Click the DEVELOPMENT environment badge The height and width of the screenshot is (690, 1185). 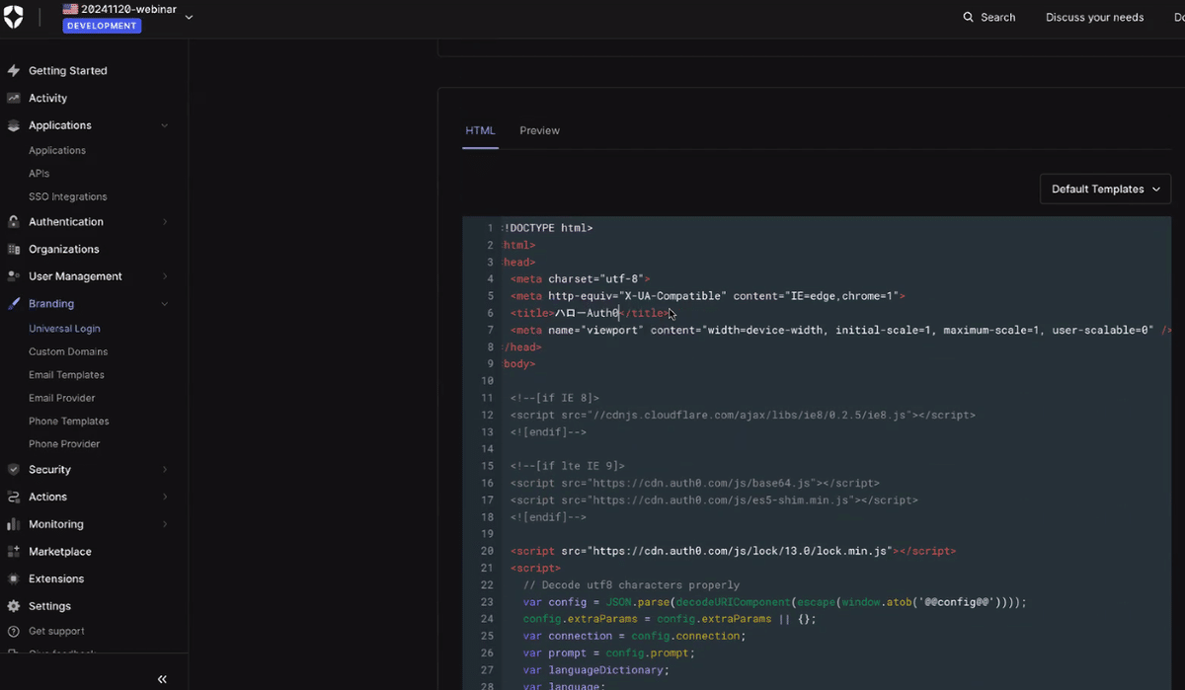[102, 26]
